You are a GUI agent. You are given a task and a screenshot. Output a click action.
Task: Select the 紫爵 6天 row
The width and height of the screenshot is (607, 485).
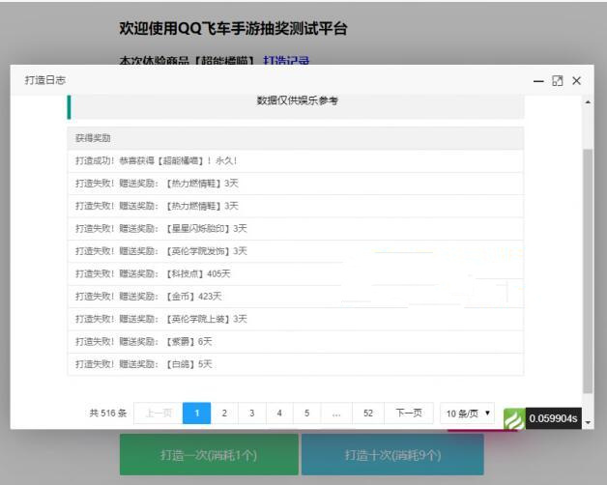coord(296,342)
